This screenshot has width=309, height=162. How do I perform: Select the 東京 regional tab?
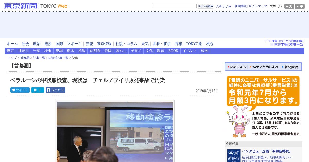point(10,51)
